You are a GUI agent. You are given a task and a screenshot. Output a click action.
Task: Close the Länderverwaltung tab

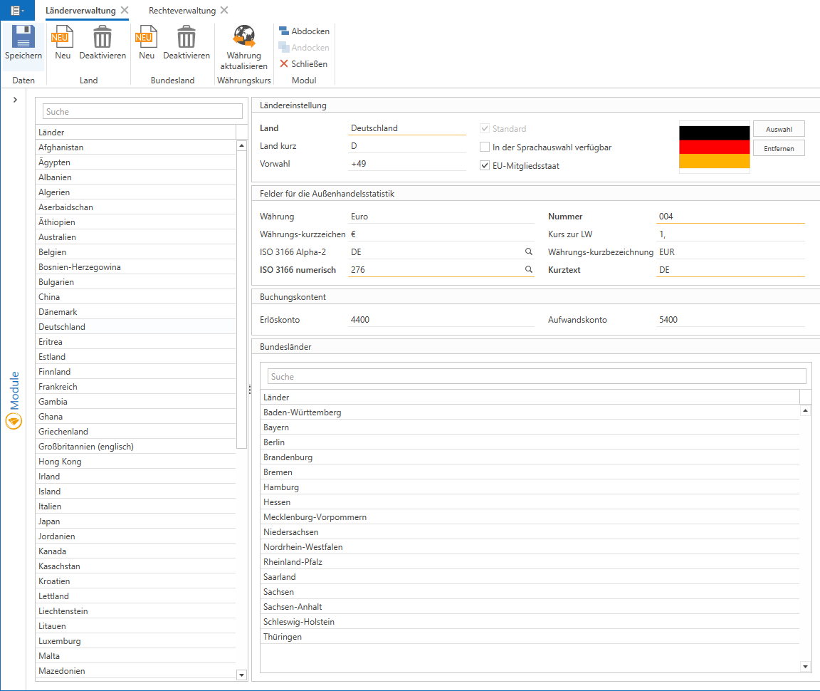click(125, 11)
